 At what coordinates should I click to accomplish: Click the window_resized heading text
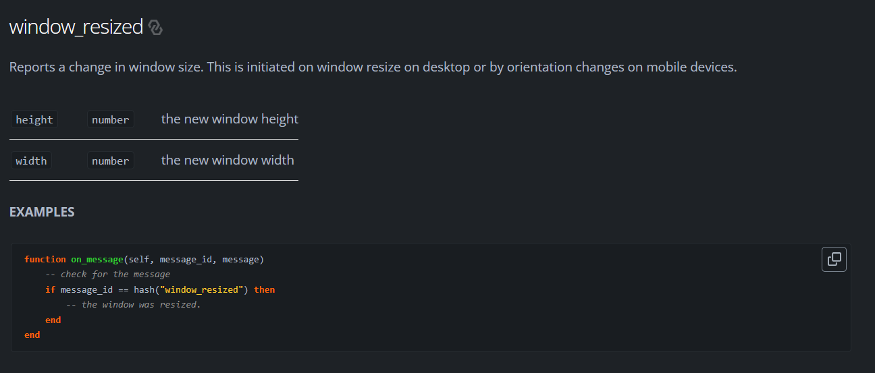coord(76,27)
